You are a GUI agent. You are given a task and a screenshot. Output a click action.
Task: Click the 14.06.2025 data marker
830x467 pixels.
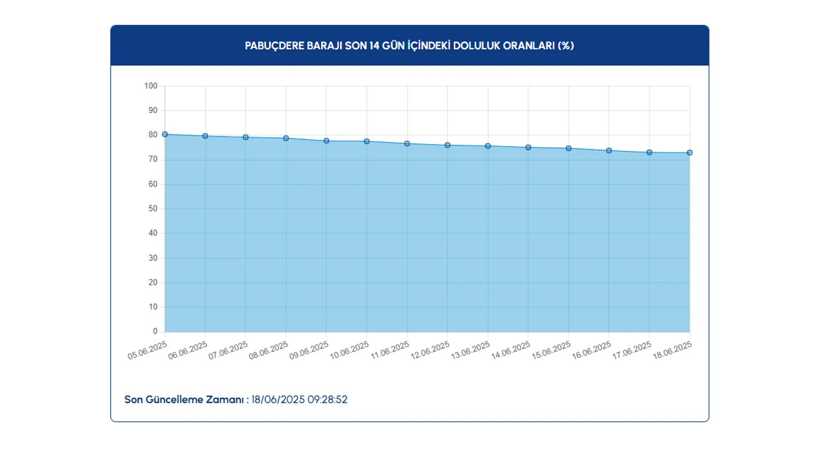pyautogui.click(x=528, y=147)
